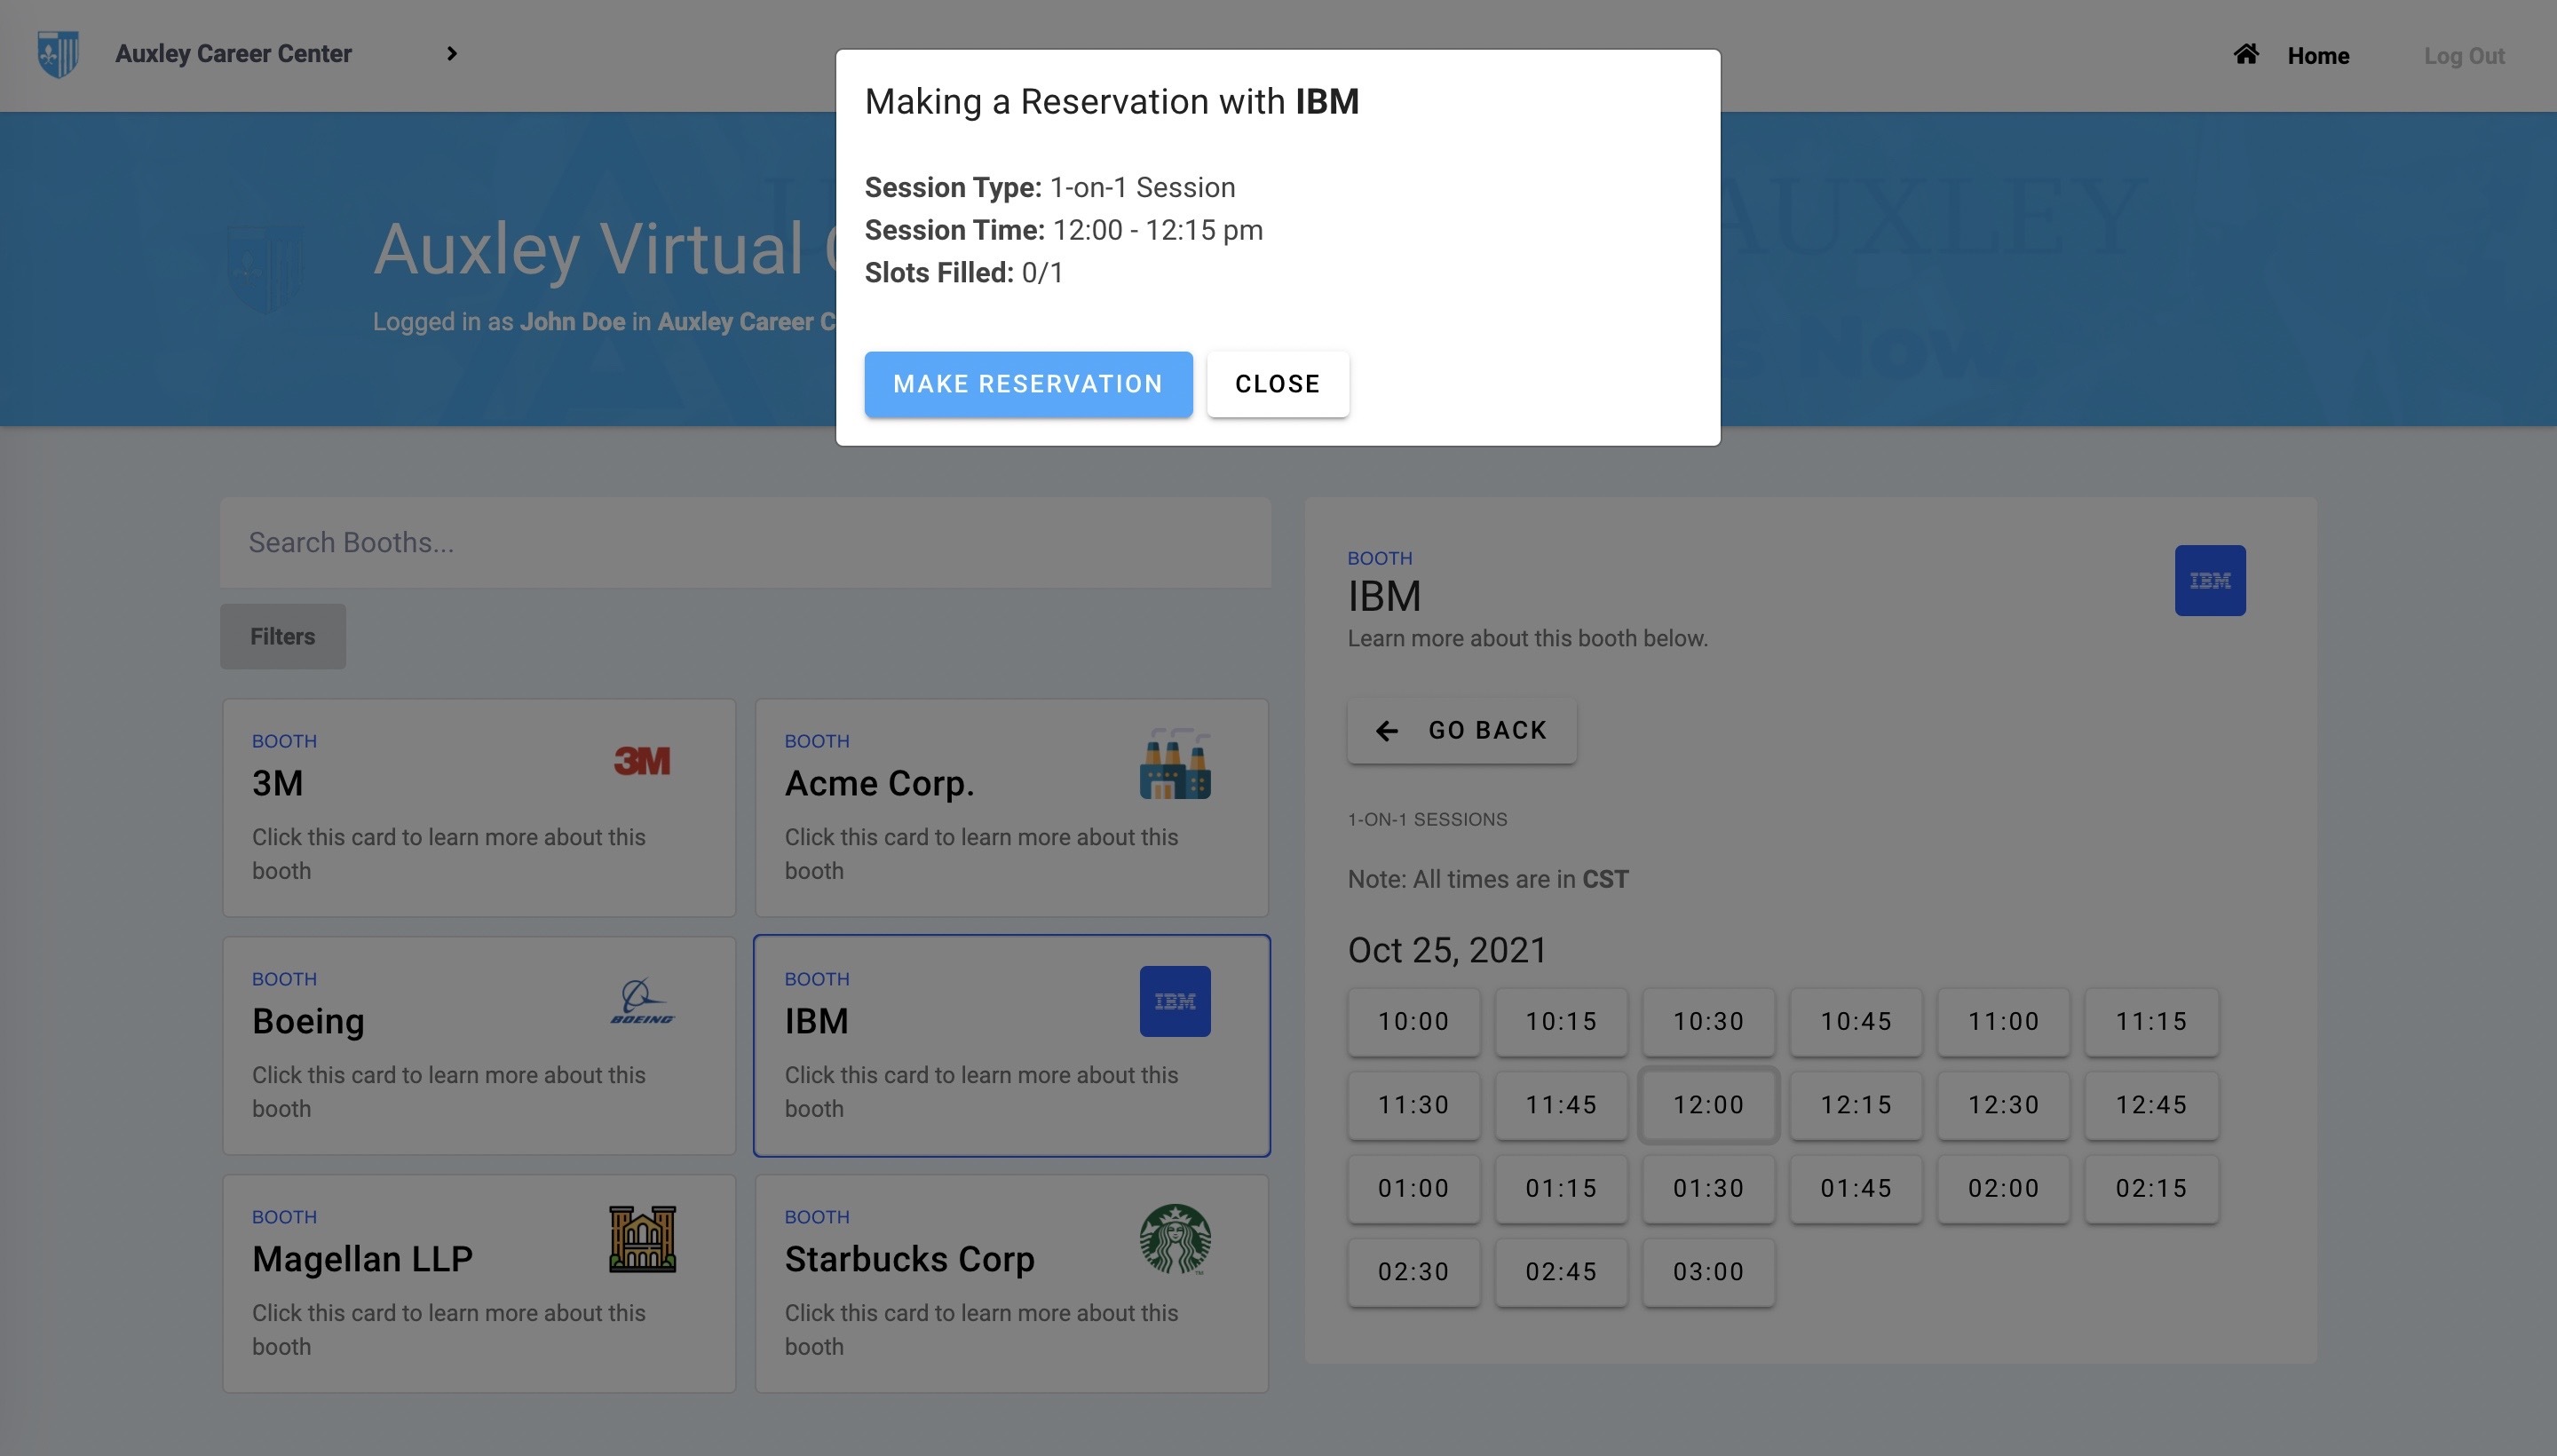2557x1456 pixels.
Task: Select the IBM booth card title in list
Action: [816, 1021]
